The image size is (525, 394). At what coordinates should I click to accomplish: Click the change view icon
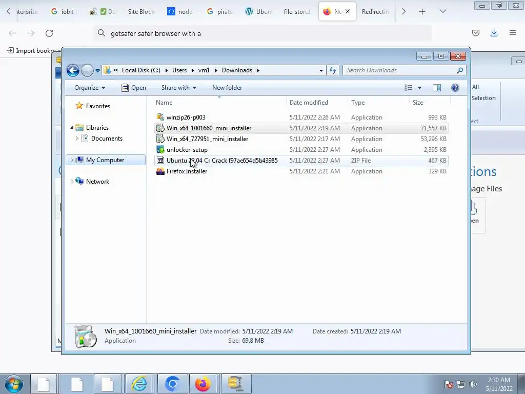pos(408,88)
